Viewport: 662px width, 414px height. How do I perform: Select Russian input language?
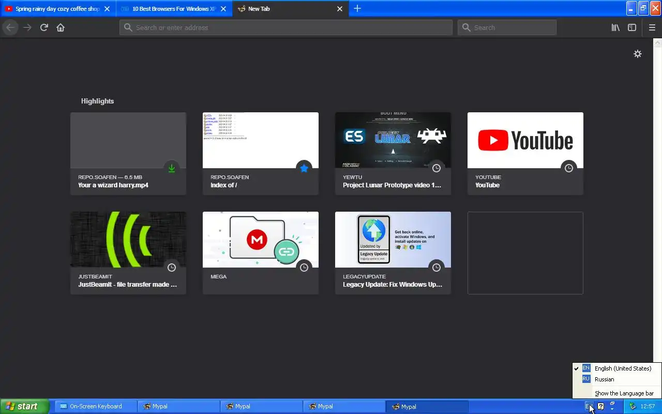617,379
